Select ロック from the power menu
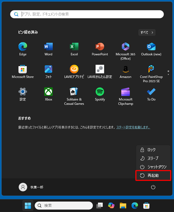Viewport: 174px width, 212px height. [x=153, y=150]
